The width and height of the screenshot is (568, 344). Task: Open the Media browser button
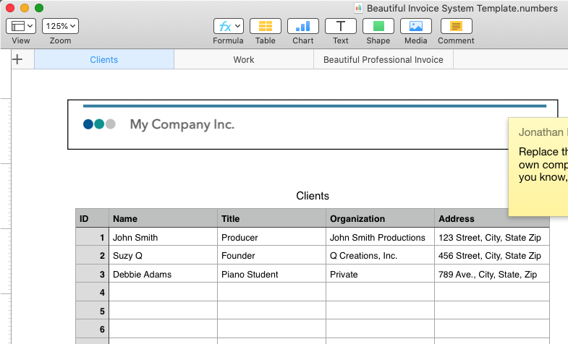pyautogui.click(x=416, y=26)
